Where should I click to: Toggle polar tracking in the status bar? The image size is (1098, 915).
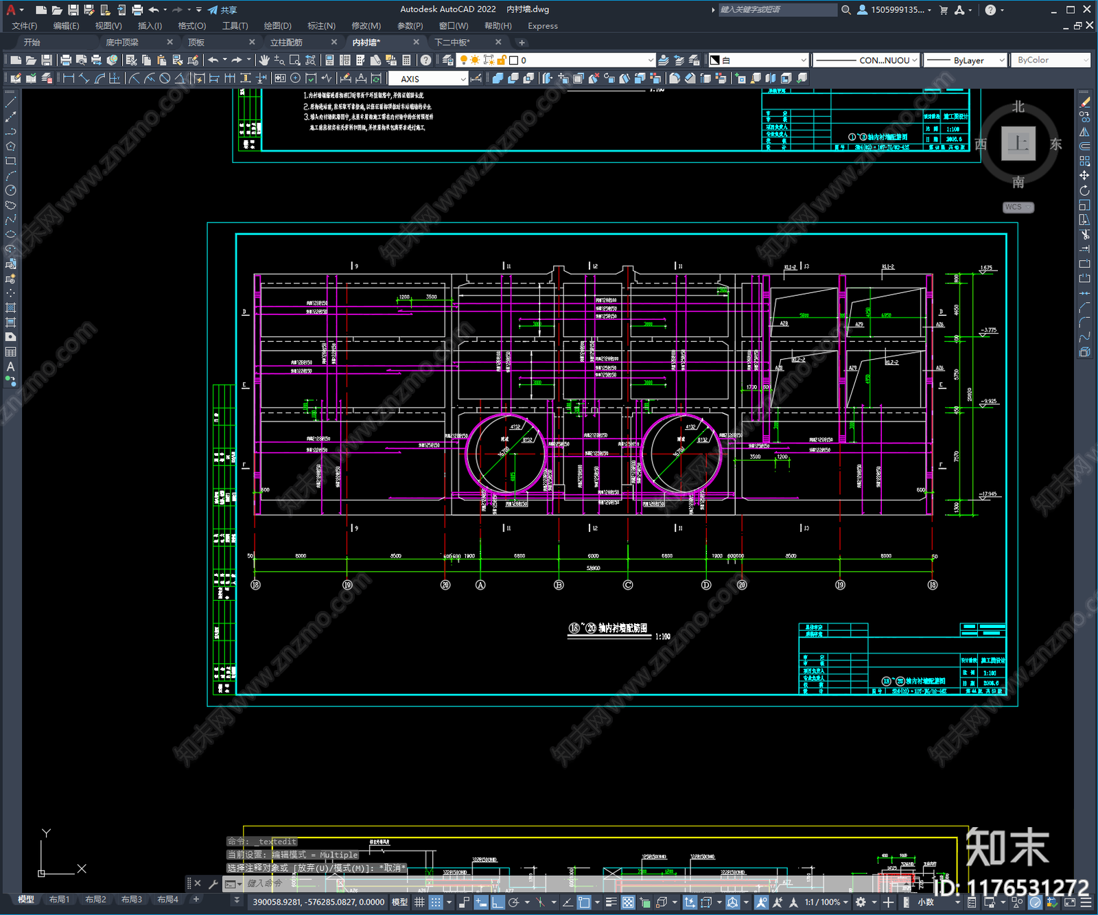click(513, 902)
